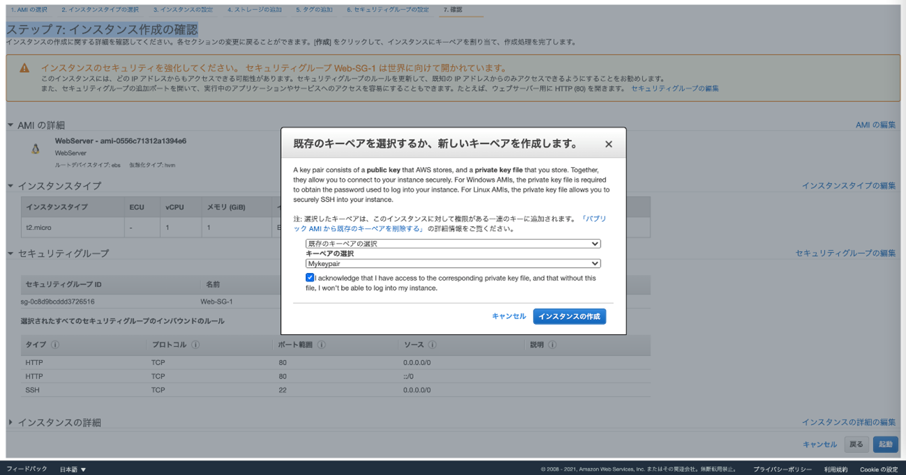Click キャンセル link in the dialog
The width and height of the screenshot is (906, 475).
coord(508,316)
